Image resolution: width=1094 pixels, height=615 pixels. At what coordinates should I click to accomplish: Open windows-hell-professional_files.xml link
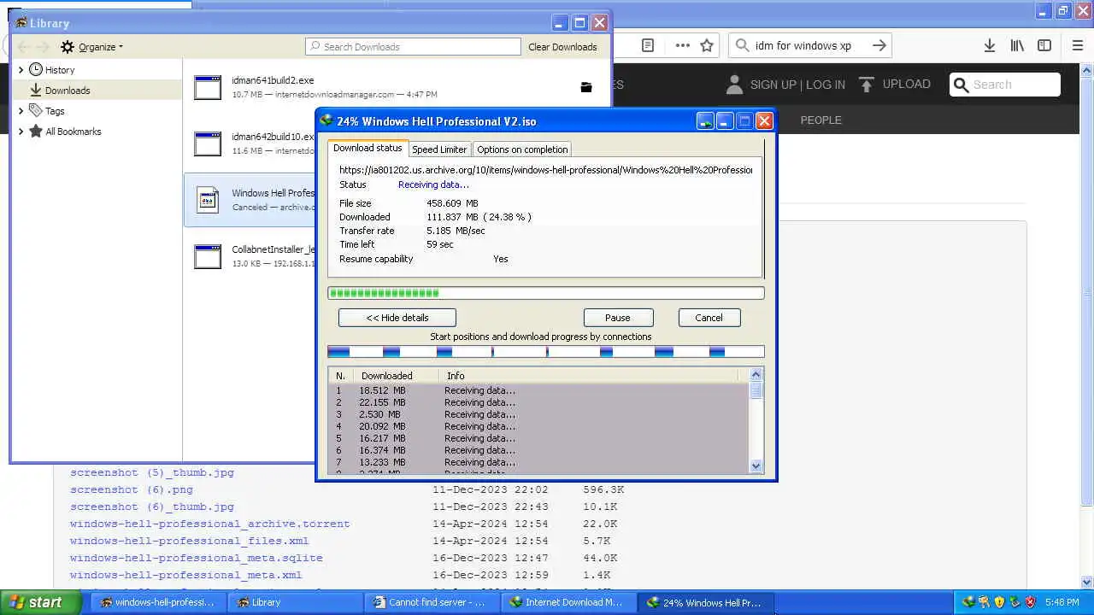pyautogui.click(x=190, y=541)
